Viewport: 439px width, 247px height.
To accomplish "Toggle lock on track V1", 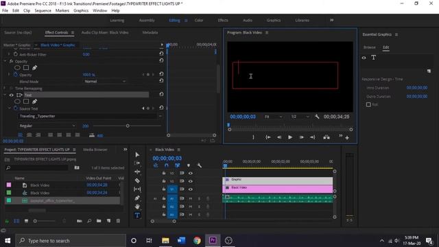I will (x=164, y=189).
